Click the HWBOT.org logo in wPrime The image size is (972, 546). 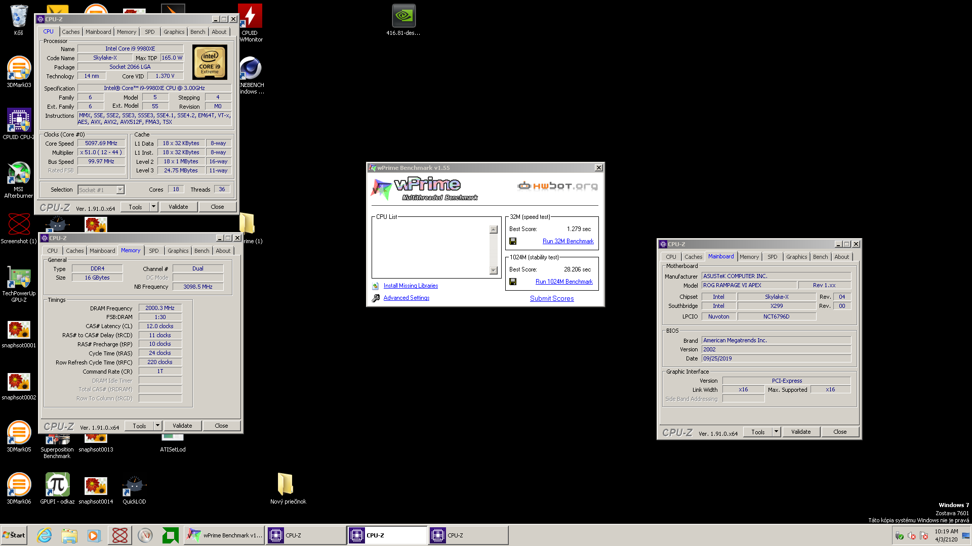557,186
